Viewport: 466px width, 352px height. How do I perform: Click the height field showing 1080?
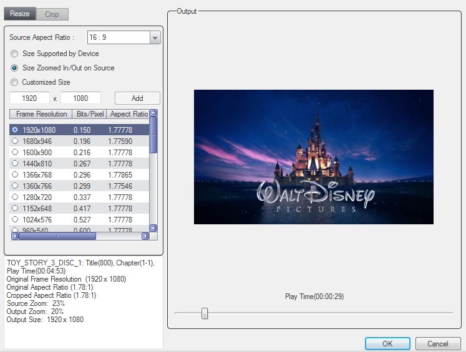coord(80,98)
